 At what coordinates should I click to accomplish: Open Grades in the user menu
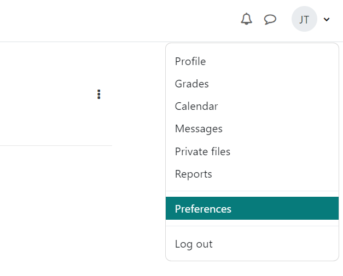pos(191,84)
